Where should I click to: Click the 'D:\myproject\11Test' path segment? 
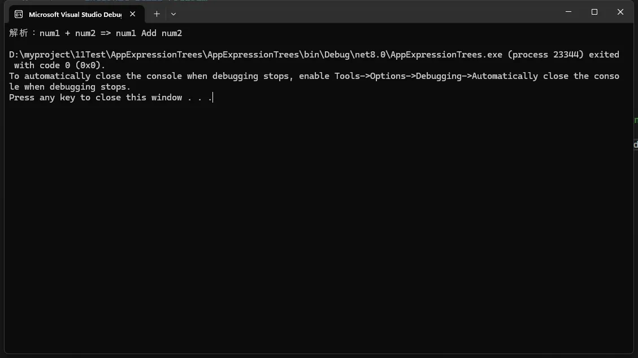point(58,54)
